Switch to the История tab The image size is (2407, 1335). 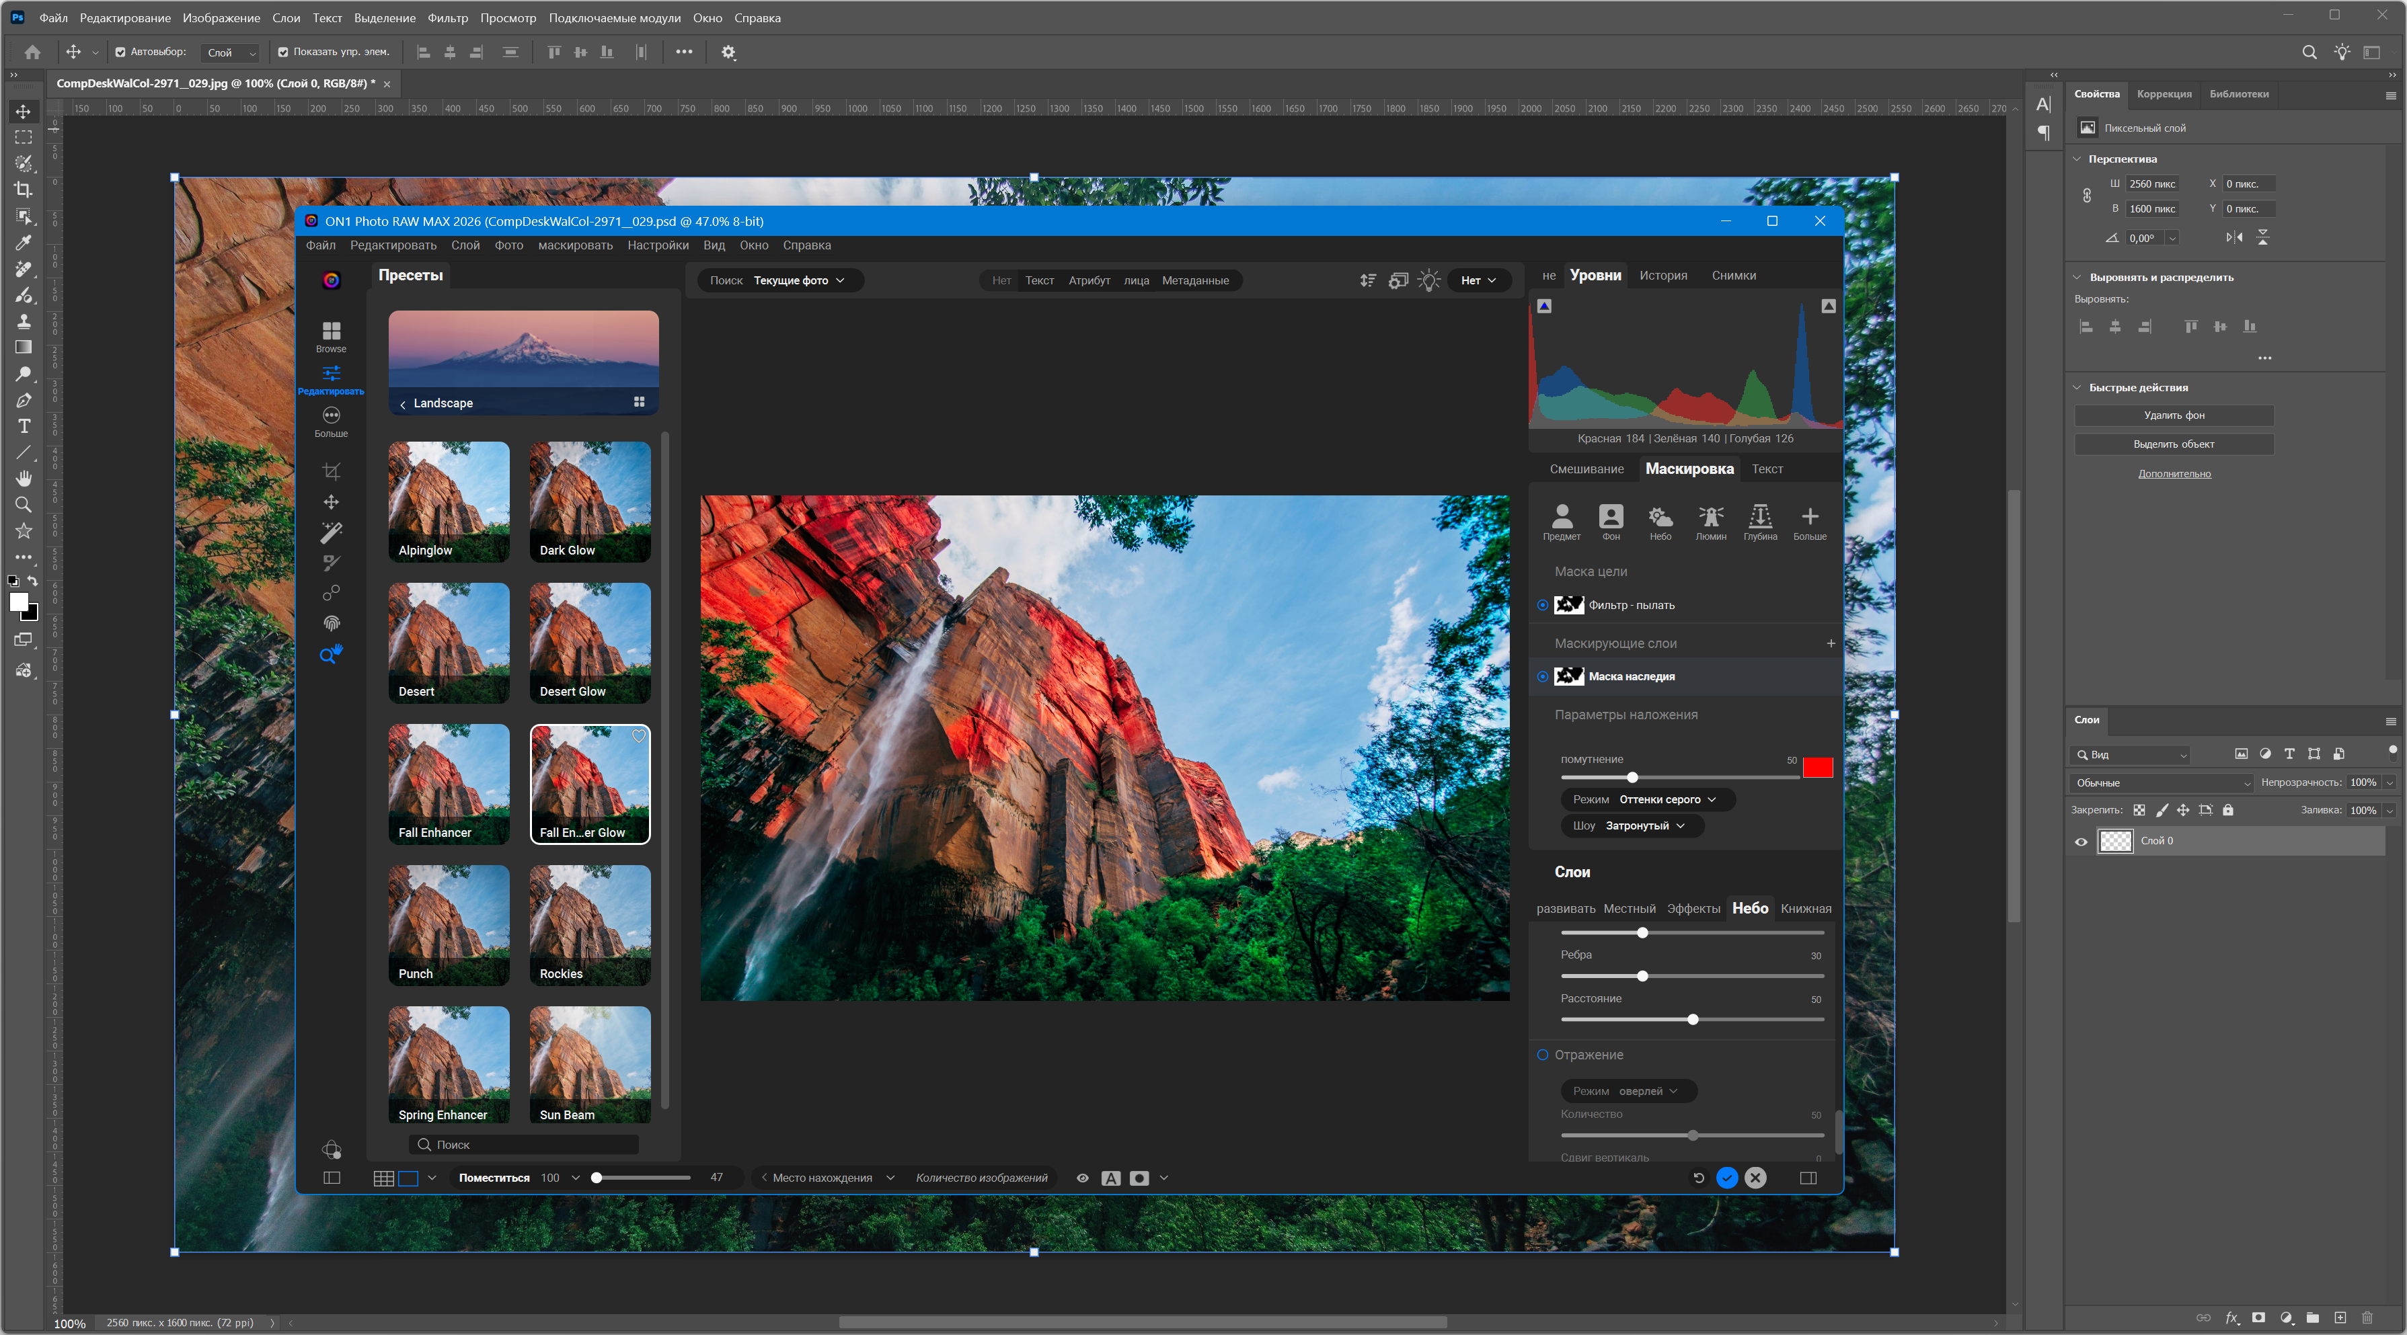(1663, 276)
